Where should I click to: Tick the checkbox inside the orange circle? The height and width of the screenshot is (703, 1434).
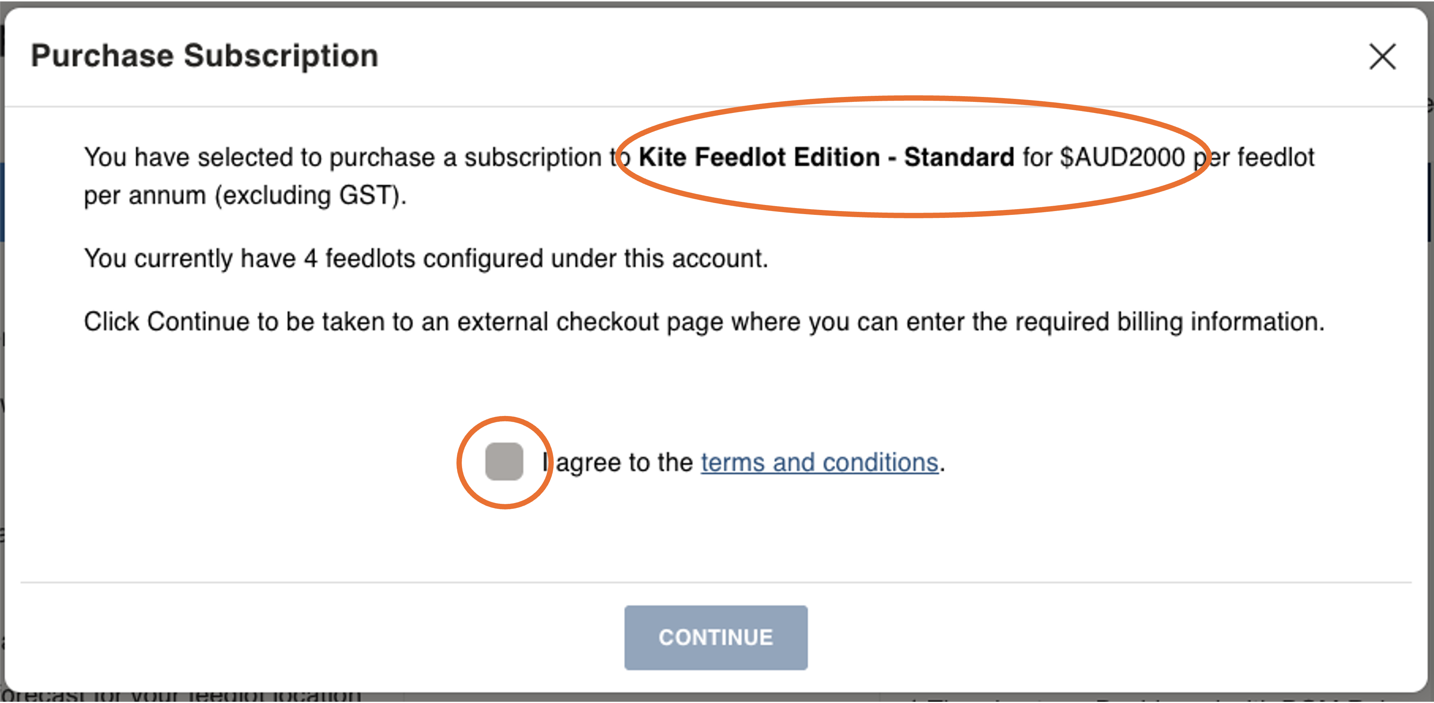point(504,461)
